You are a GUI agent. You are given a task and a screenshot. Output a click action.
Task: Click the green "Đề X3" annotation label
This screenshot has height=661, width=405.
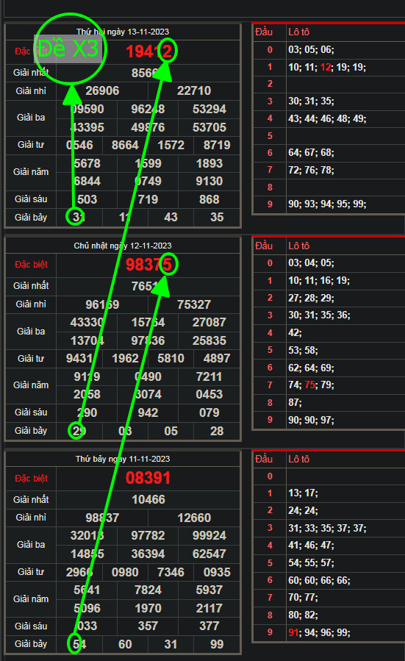(x=68, y=49)
